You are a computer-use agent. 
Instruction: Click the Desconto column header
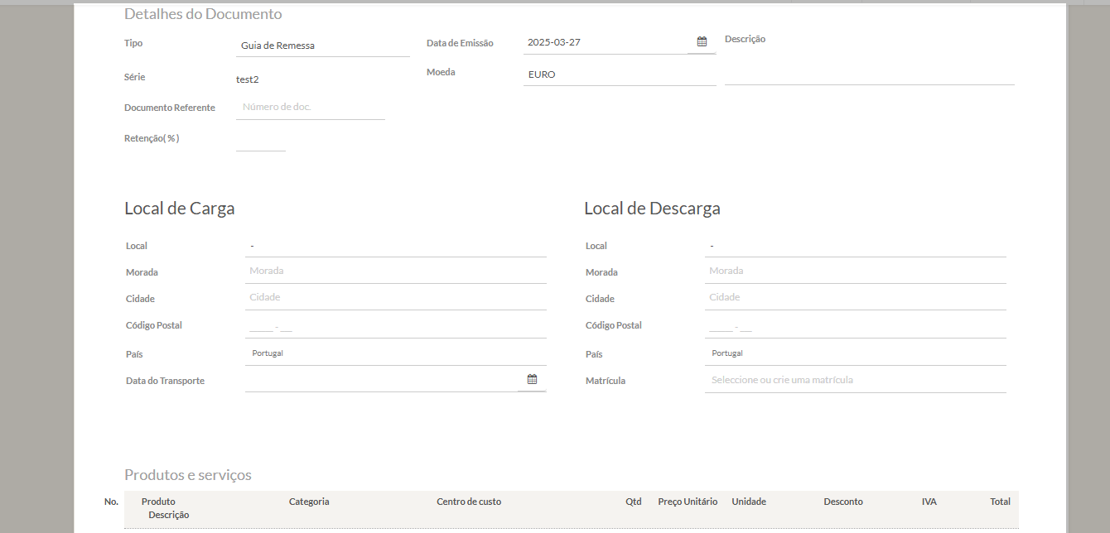(x=843, y=502)
